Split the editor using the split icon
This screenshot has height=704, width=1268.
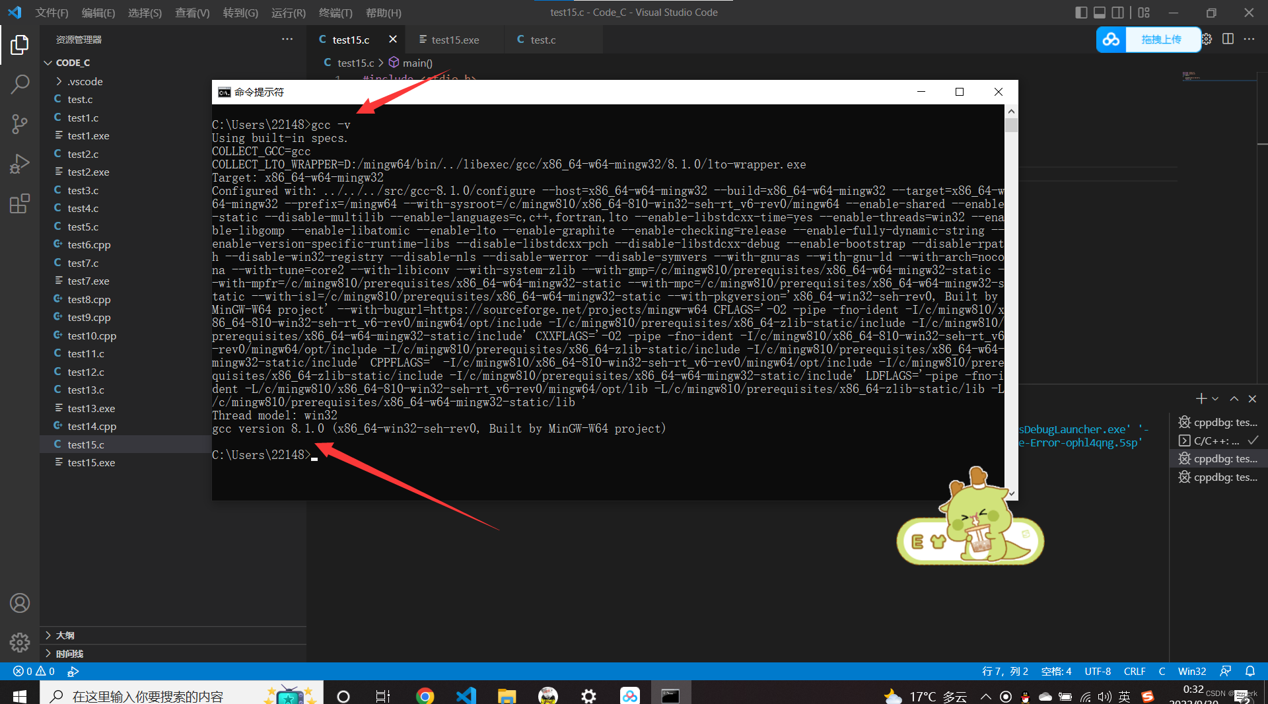1229,39
